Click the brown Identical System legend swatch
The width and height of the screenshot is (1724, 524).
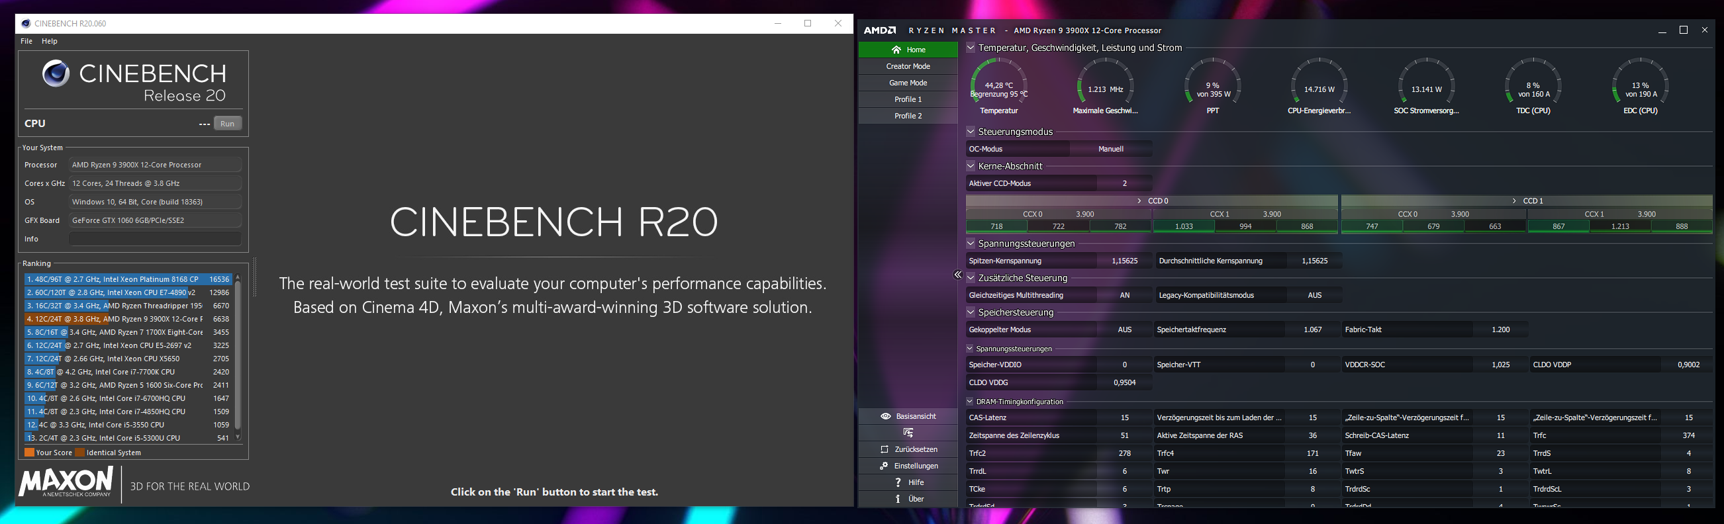tap(80, 453)
